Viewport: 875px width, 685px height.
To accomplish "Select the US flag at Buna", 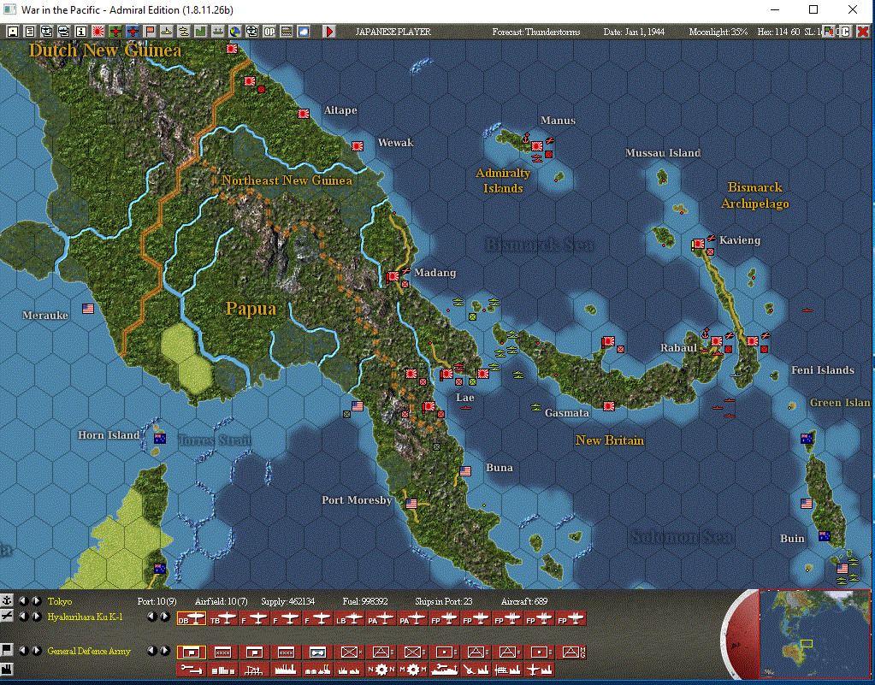I will point(465,471).
